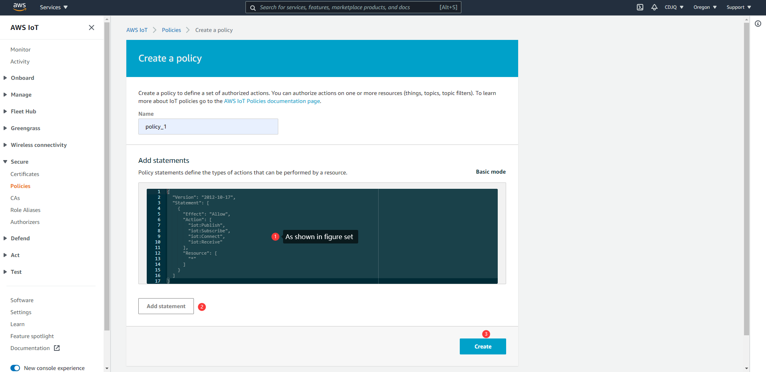Click the Create button
The image size is (766, 372).
pos(483,346)
